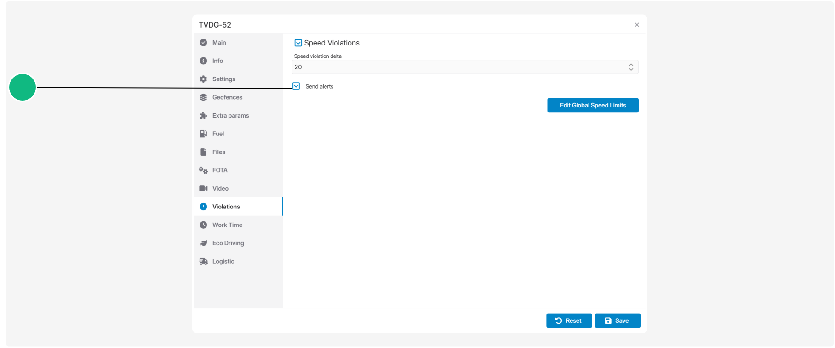This screenshot has height=348, width=835.
Task: Select the Extra params puzzle icon
Action: 203,116
